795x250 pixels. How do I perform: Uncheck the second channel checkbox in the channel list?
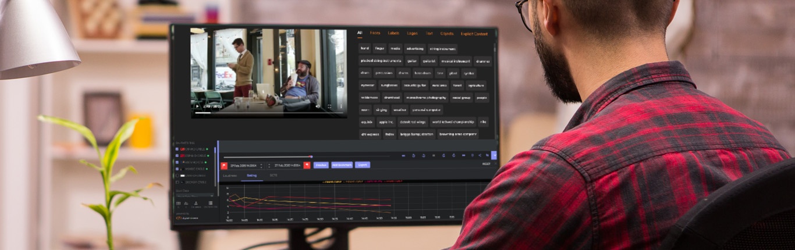pyautogui.click(x=177, y=155)
